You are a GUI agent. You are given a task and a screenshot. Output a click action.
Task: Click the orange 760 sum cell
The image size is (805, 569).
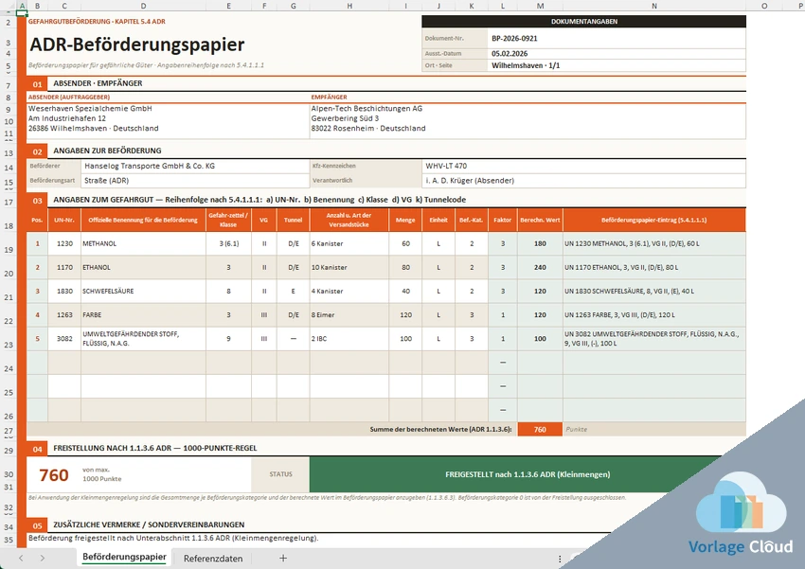pos(540,430)
